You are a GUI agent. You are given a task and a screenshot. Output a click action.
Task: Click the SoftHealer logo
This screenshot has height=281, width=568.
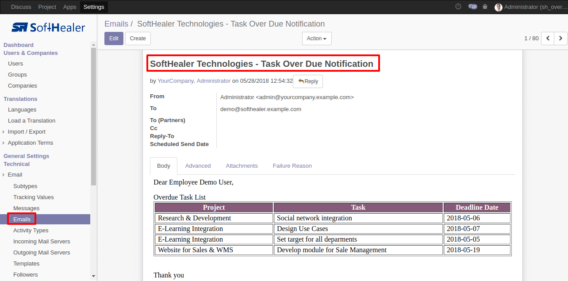tap(48, 27)
